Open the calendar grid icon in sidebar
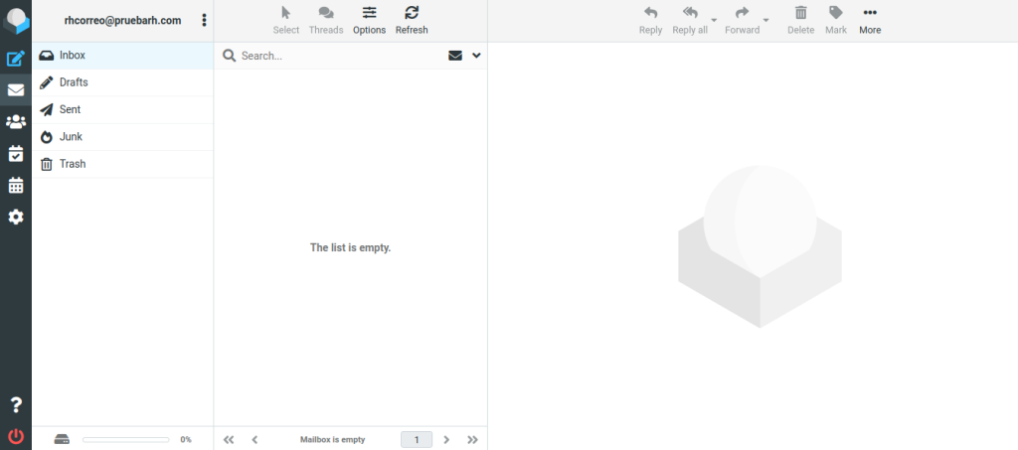 pyautogui.click(x=16, y=185)
